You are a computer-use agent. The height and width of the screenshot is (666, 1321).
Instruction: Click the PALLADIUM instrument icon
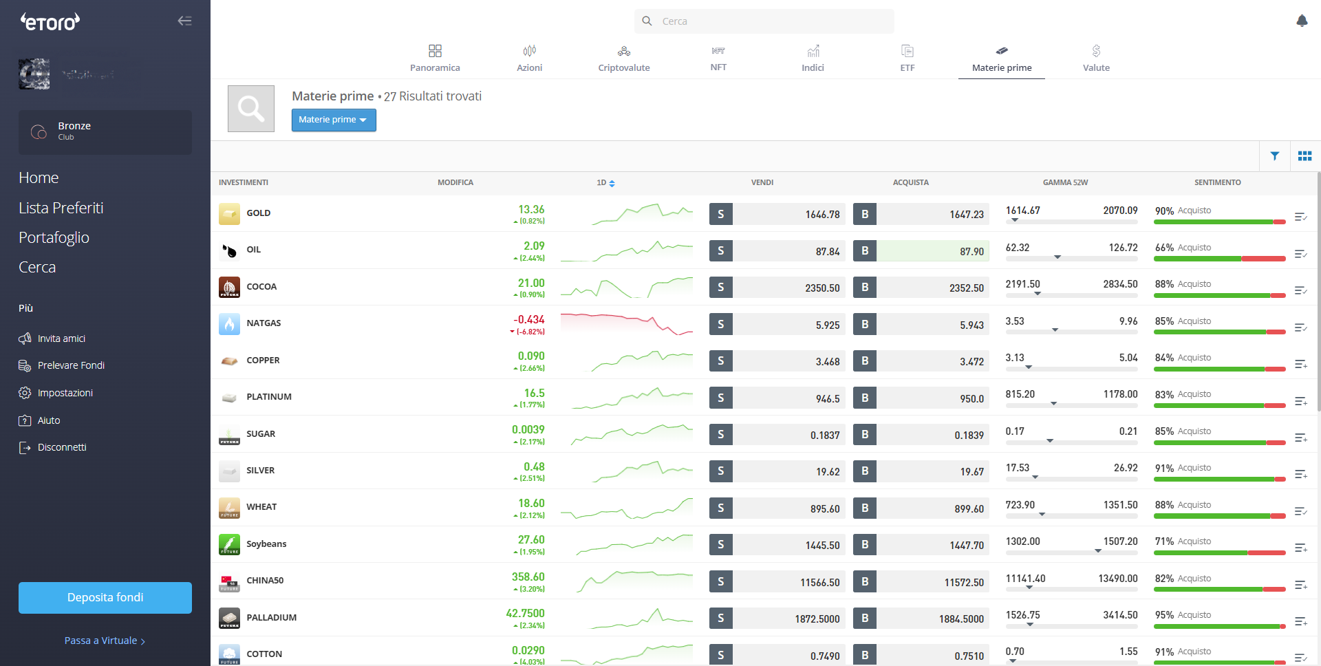tap(229, 618)
